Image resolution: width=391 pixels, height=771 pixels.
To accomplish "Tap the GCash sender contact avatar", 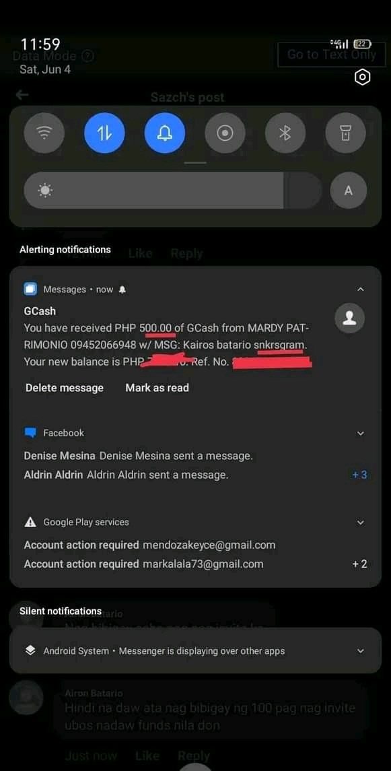I will point(350,319).
